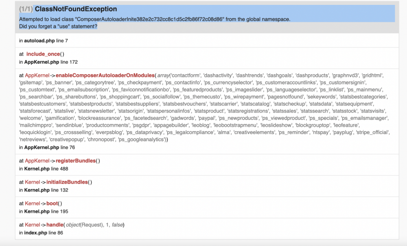Click 'contactform' in the module array

(186, 76)
